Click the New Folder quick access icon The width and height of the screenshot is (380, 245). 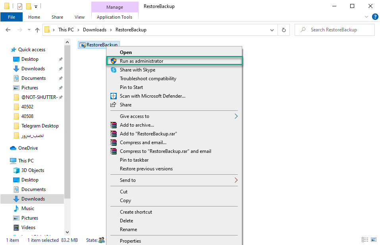point(29,6)
